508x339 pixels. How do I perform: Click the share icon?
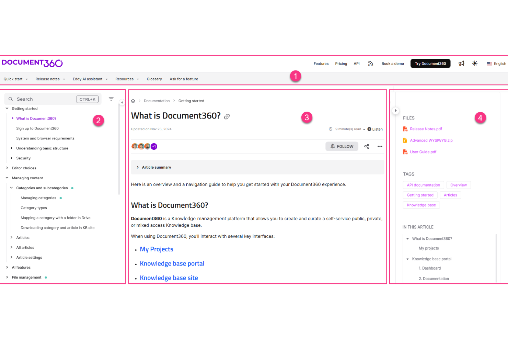click(x=367, y=146)
